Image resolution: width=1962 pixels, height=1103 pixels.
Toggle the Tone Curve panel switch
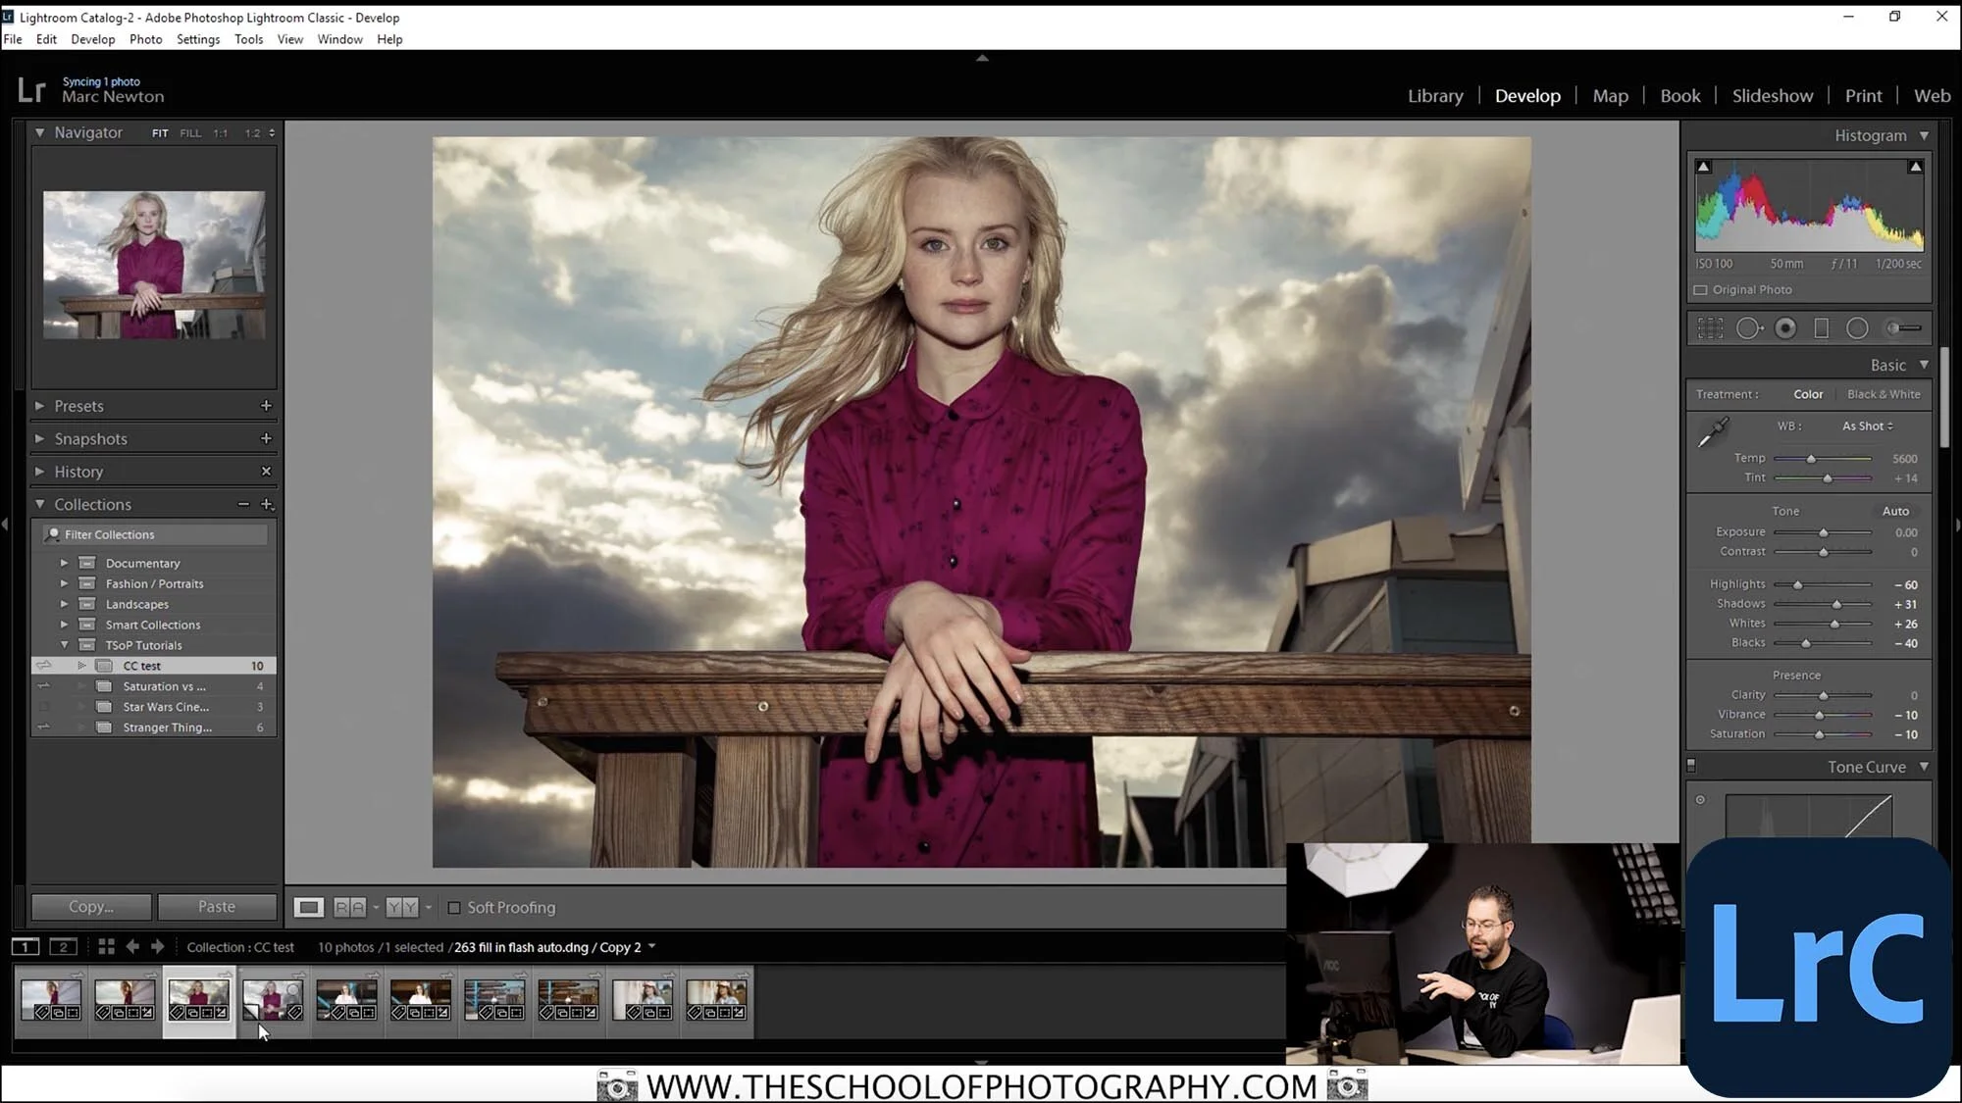(1691, 766)
